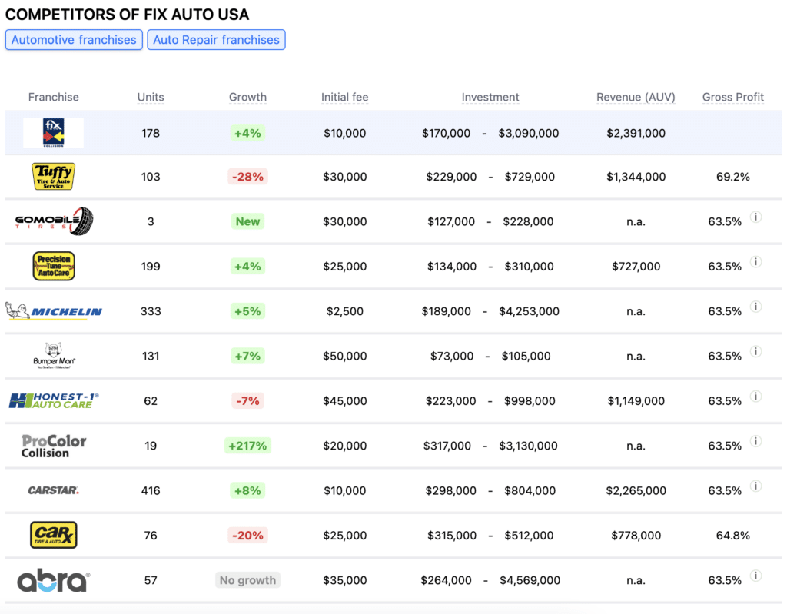
Task: Select the 178 units value
Action: [x=151, y=133]
